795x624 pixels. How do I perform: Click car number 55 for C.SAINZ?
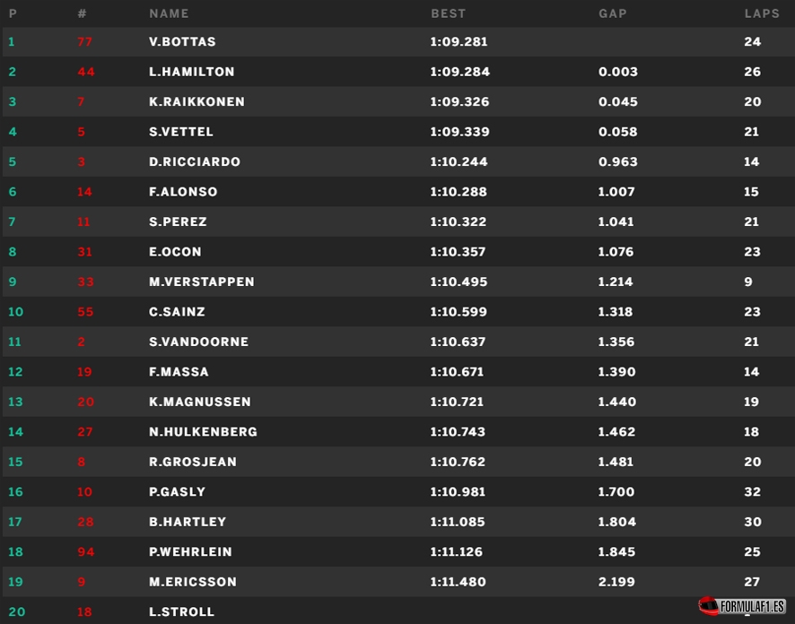(x=85, y=311)
